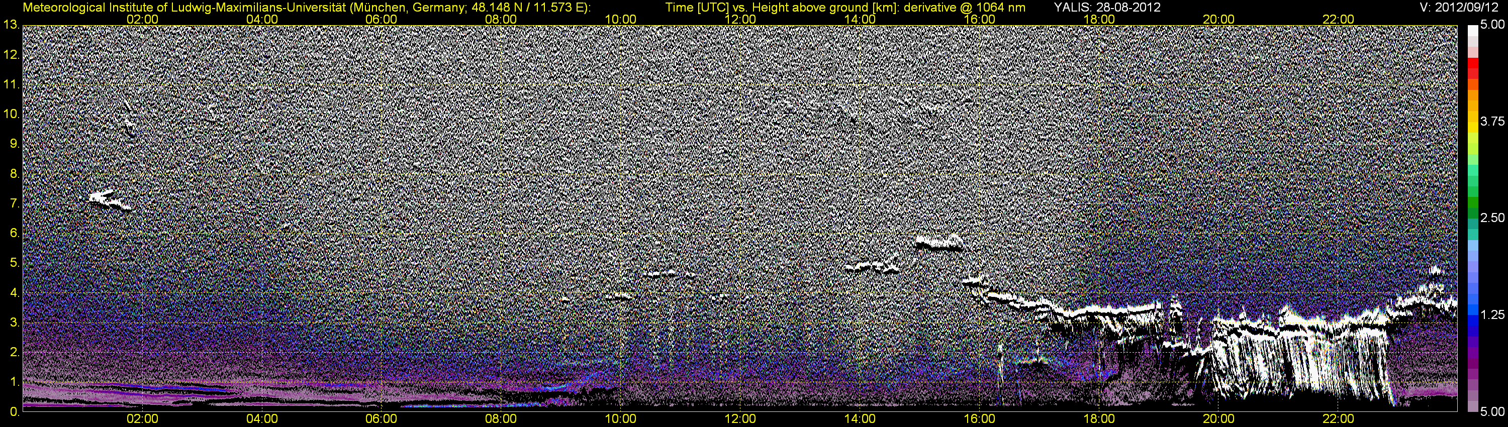Click the 04:00 label on the upper time axis
1508x427 pixels.
pos(262,19)
